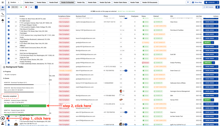Click the green bulk action icon
This screenshot has height=126, width=220.
(x=21, y=7)
